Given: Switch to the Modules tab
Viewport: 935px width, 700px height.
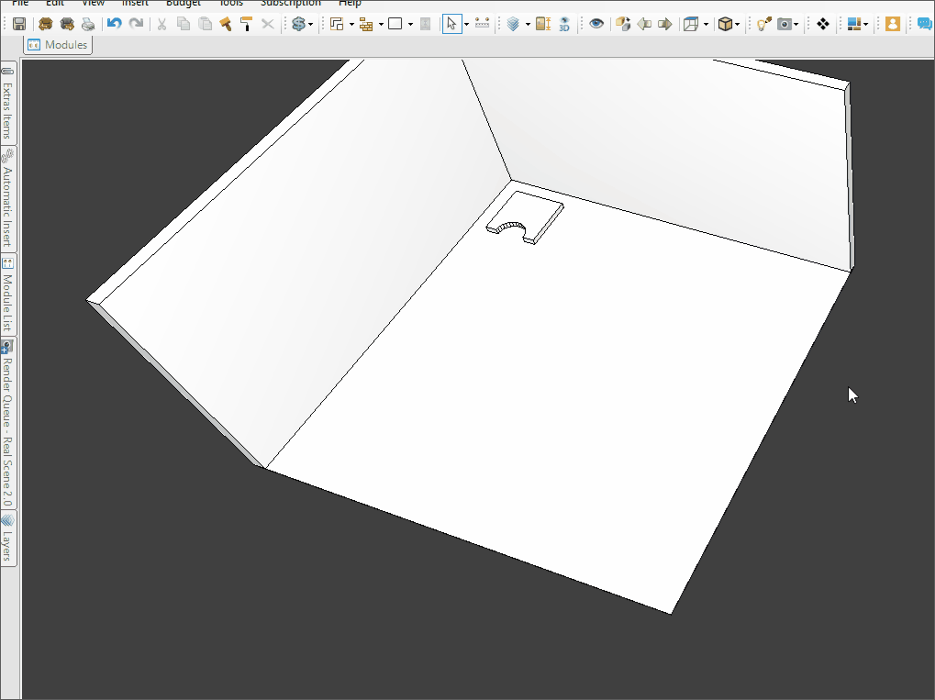Looking at the screenshot, I should [x=58, y=45].
